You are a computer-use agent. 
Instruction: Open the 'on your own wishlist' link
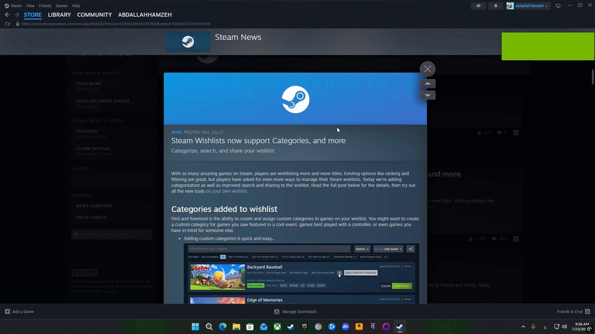226,191
